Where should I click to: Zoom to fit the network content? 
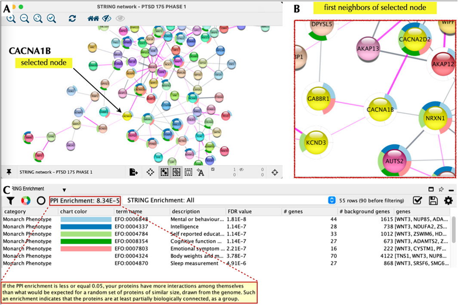(38, 18)
